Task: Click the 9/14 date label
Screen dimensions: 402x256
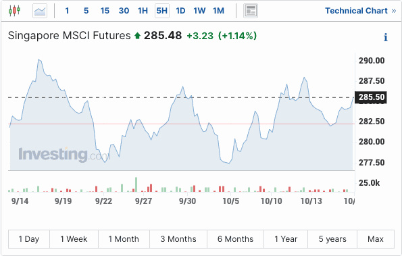Action: pos(20,201)
